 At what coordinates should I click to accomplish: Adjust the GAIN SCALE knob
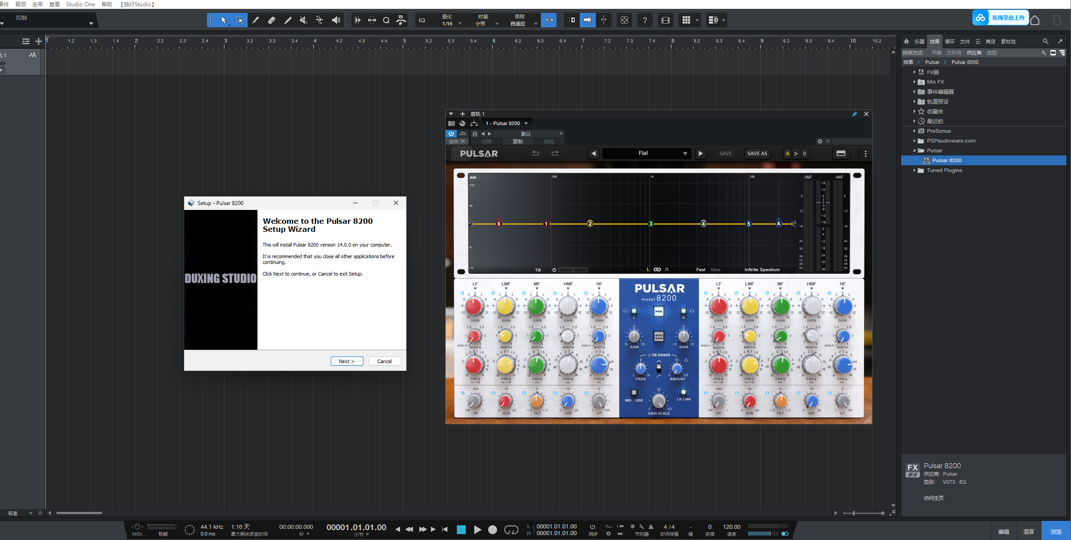click(x=659, y=401)
